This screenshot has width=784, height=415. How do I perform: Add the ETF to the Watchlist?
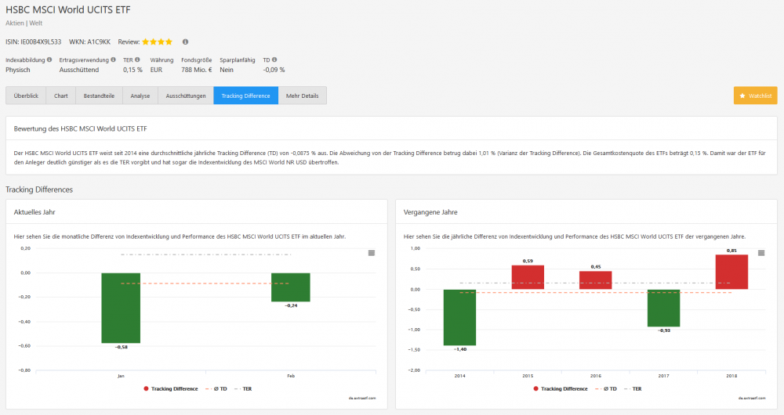[755, 96]
